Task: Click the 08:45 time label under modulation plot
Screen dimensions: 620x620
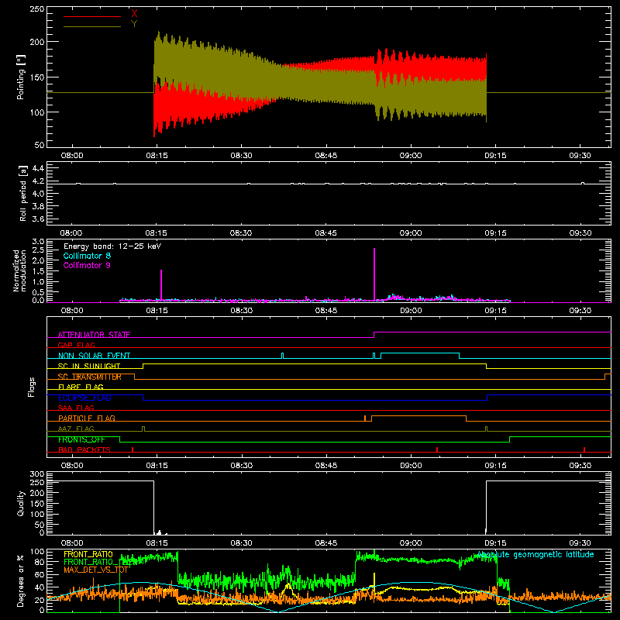Action: tap(326, 311)
